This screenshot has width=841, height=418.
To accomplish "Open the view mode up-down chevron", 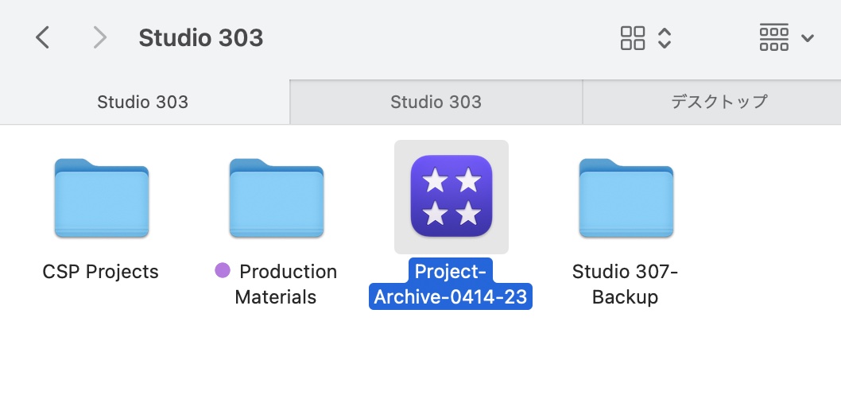I will tap(665, 38).
